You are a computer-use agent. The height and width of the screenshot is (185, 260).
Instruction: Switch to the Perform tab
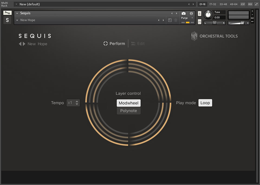[x=114, y=43]
